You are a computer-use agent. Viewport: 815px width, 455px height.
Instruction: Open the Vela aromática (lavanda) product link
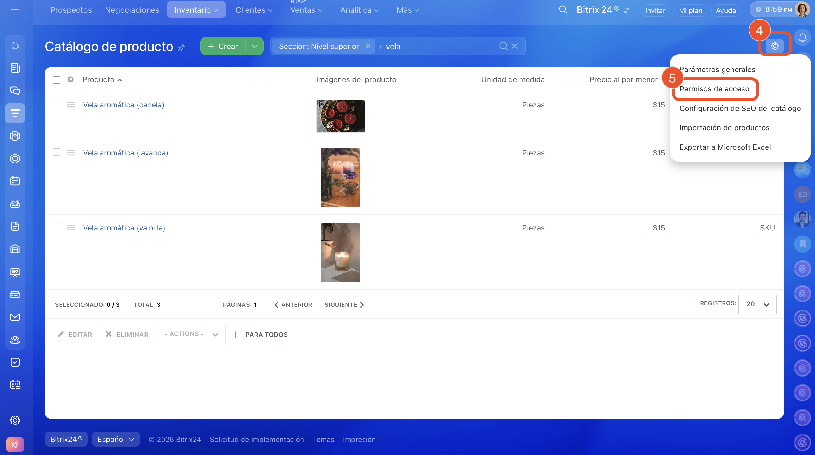(x=126, y=153)
